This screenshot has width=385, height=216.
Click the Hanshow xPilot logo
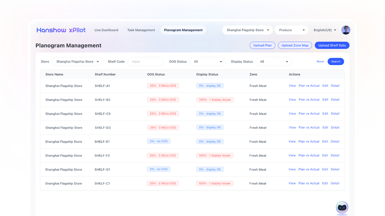point(61,30)
